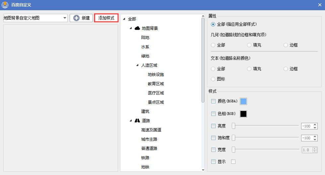Click the 亮度 value field
The height and width of the screenshot is (175, 325).
point(307,126)
